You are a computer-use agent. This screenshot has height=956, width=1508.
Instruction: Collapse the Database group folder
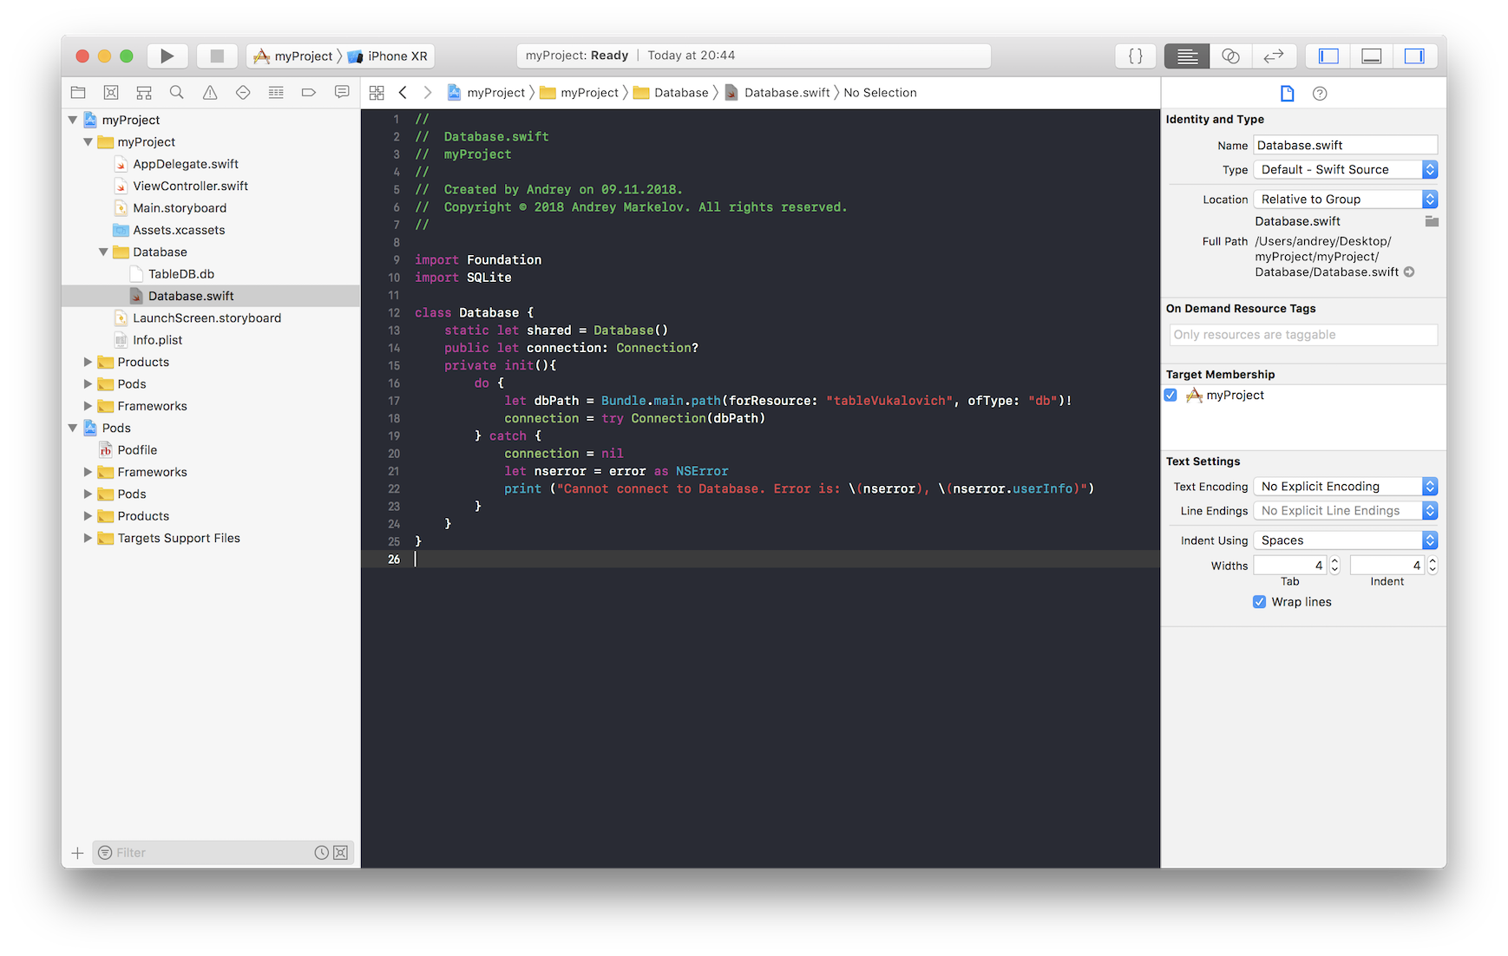tap(103, 252)
